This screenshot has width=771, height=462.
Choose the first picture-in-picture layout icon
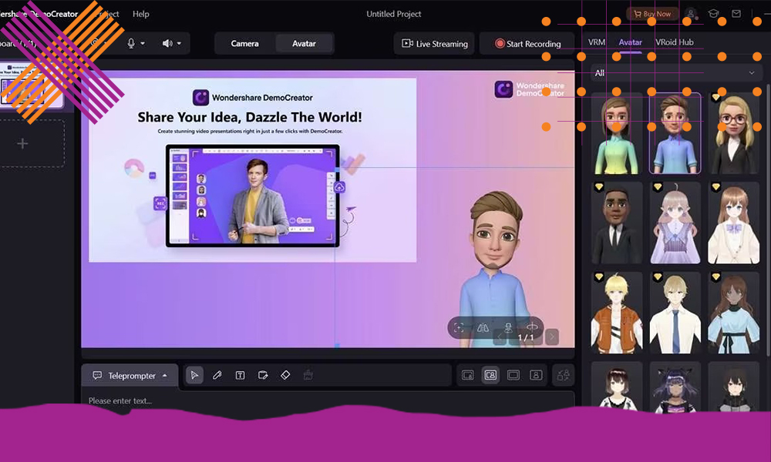click(x=468, y=375)
